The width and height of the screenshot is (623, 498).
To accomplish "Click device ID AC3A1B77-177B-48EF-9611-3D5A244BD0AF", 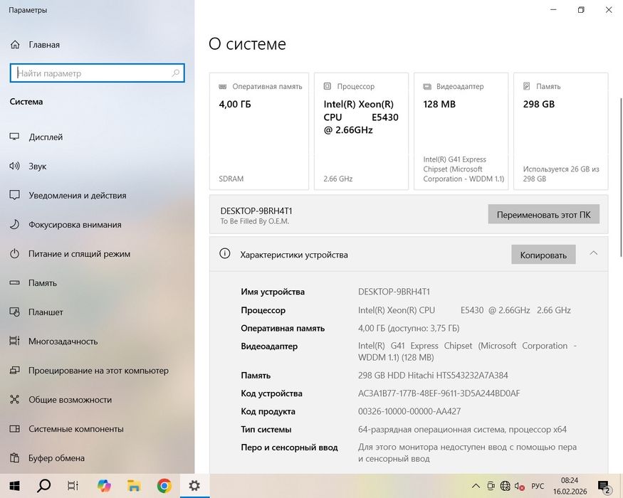I will [439, 393].
